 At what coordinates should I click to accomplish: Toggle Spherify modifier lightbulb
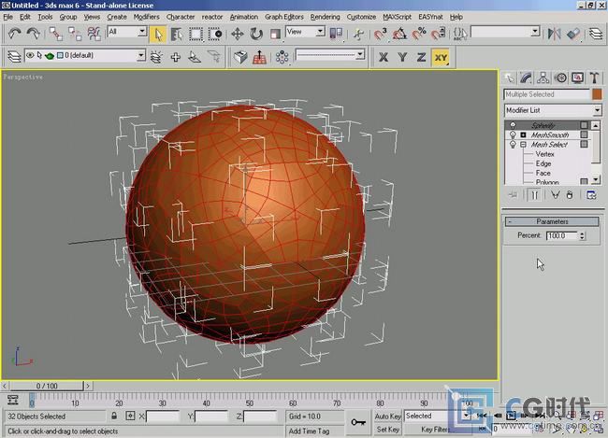pyautogui.click(x=513, y=125)
